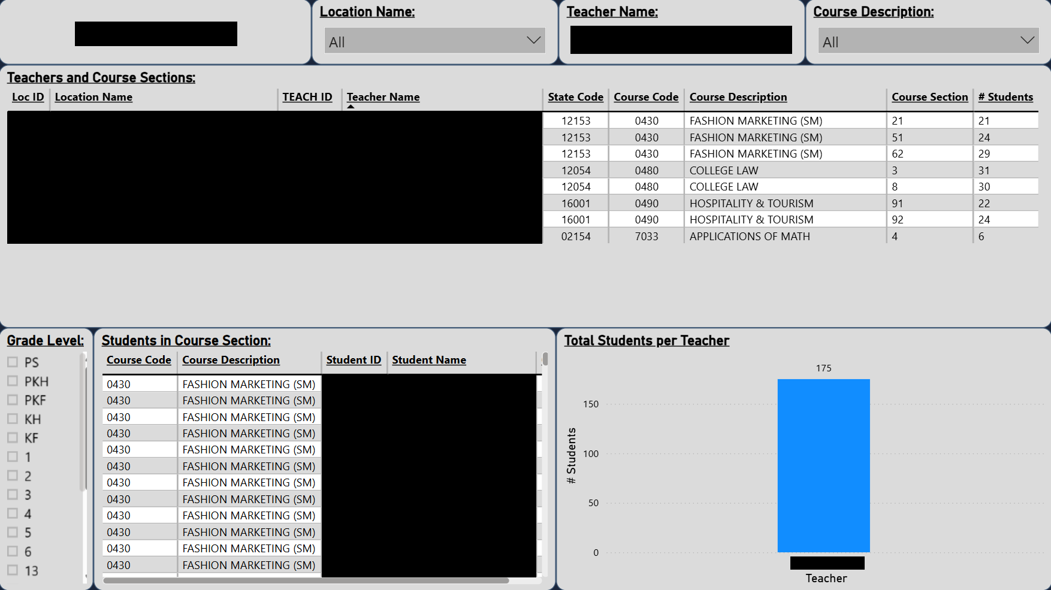Image resolution: width=1051 pixels, height=590 pixels.
Task: Sort by TEACH ID column header
Action: click(307, 97)
